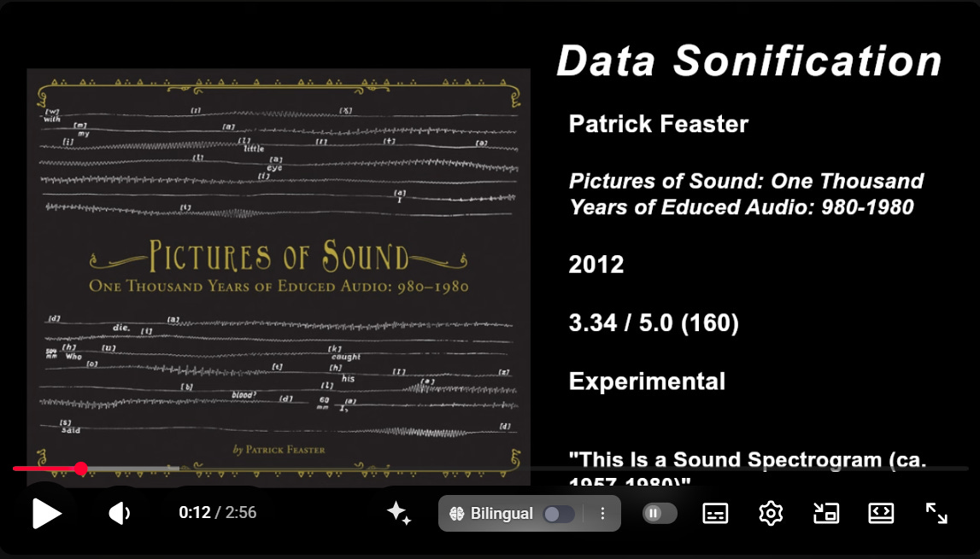
Task: Enable theater mode
Action: point(881,514)
